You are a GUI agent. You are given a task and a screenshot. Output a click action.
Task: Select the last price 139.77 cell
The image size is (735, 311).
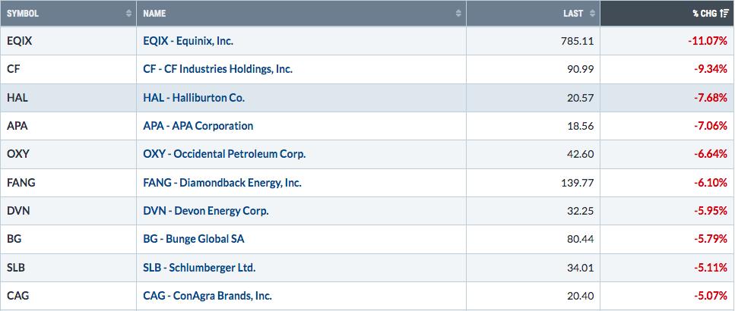(x=578, y=183)
